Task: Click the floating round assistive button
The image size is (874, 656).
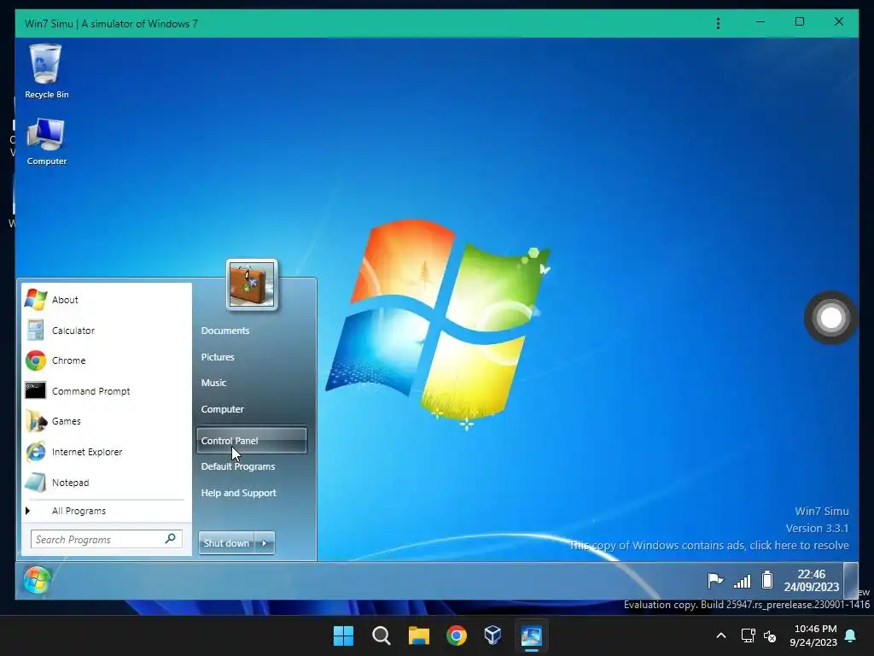Action: click(x=830, y=318)
